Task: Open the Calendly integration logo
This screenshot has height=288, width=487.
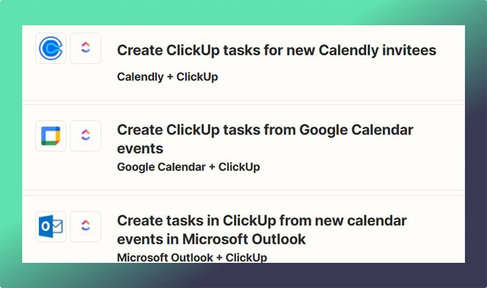Action: coord(50,48)
